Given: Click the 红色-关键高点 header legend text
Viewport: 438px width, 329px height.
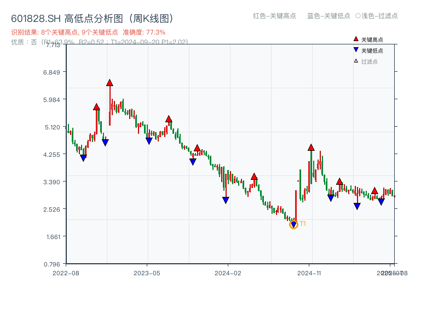Looking at the screenshot, I should coord(274,16).
